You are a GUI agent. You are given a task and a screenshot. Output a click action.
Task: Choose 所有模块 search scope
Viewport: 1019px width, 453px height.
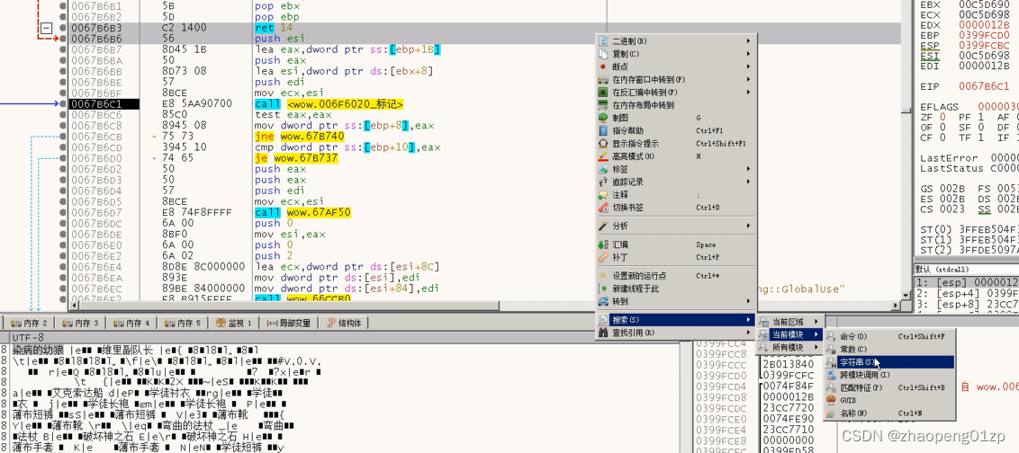pos(789,348)
